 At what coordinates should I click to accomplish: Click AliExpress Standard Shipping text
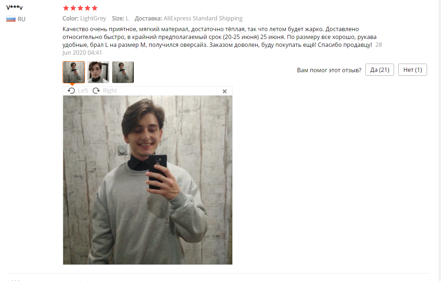[203, 18]
